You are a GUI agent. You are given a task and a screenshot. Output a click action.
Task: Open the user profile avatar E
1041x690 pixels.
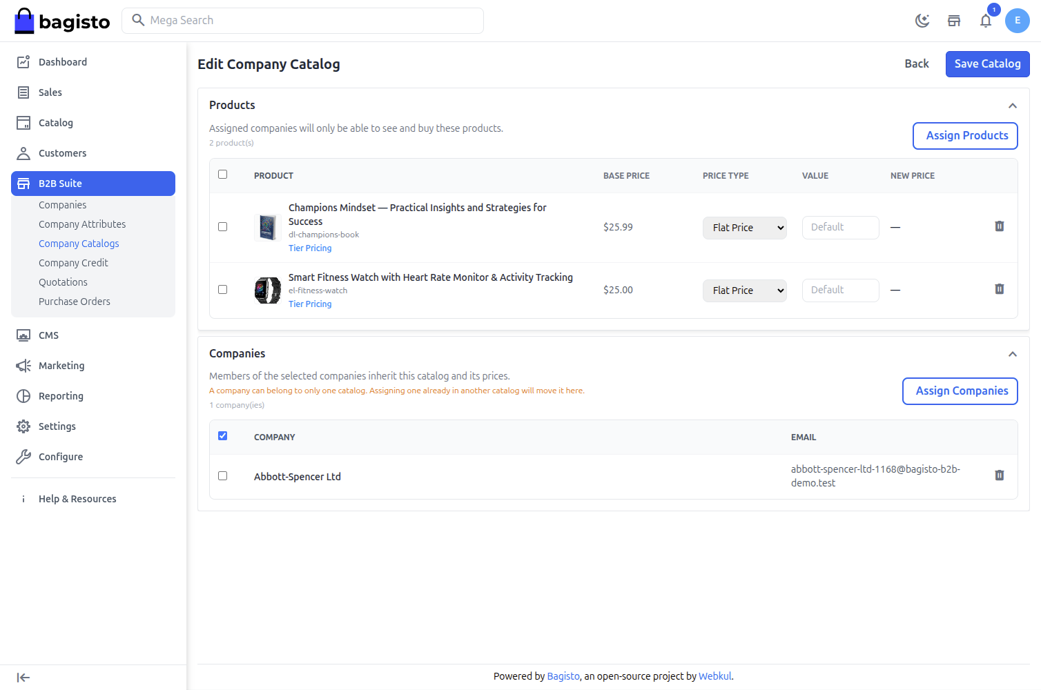pos(1018,21)
